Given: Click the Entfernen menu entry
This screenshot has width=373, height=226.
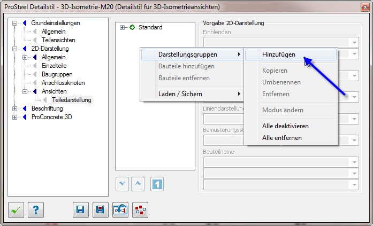Looking at the screenshot, I should pyautogui.click(x=291, y=94).
